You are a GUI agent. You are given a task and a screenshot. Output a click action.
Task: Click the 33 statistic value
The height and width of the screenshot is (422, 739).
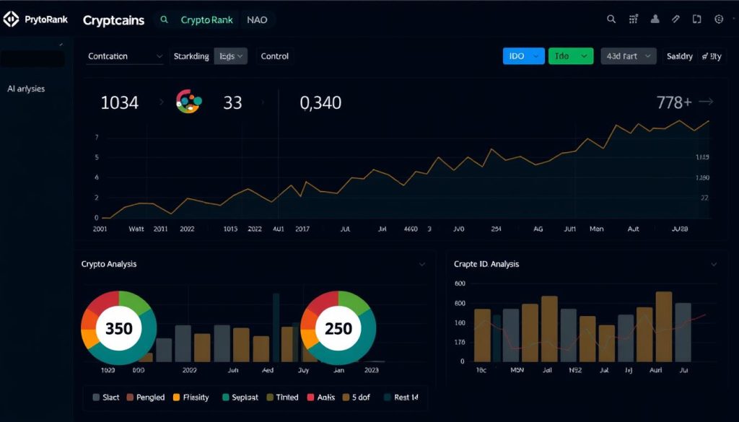(232, 102)
